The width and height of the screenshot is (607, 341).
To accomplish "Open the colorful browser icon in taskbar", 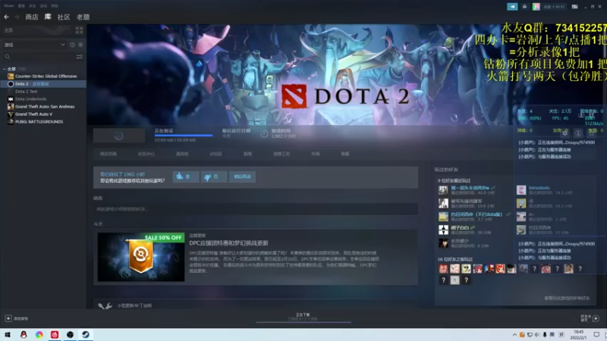I will (39, 335).
